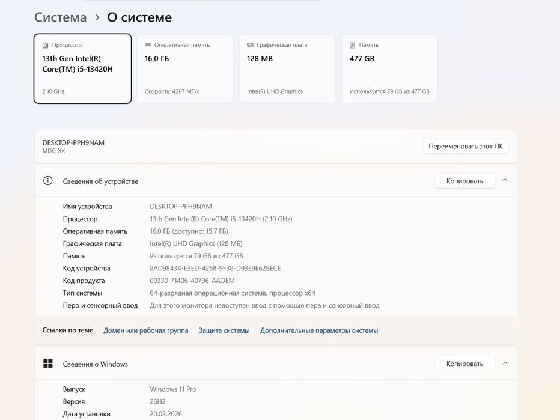Click the RAM icon in Оперативная память card

pos(147,45)
